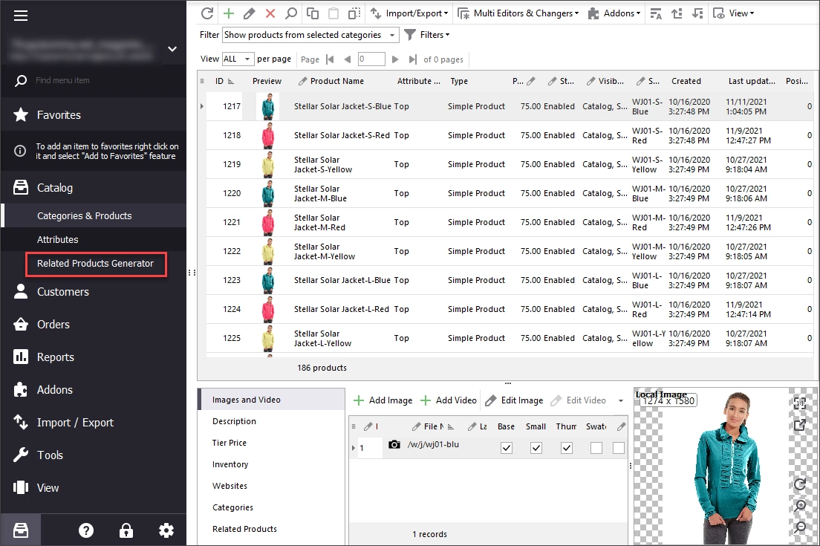Expand store selector chevron in sidebar
820x546 pixels.
click(x=172, y=49)
